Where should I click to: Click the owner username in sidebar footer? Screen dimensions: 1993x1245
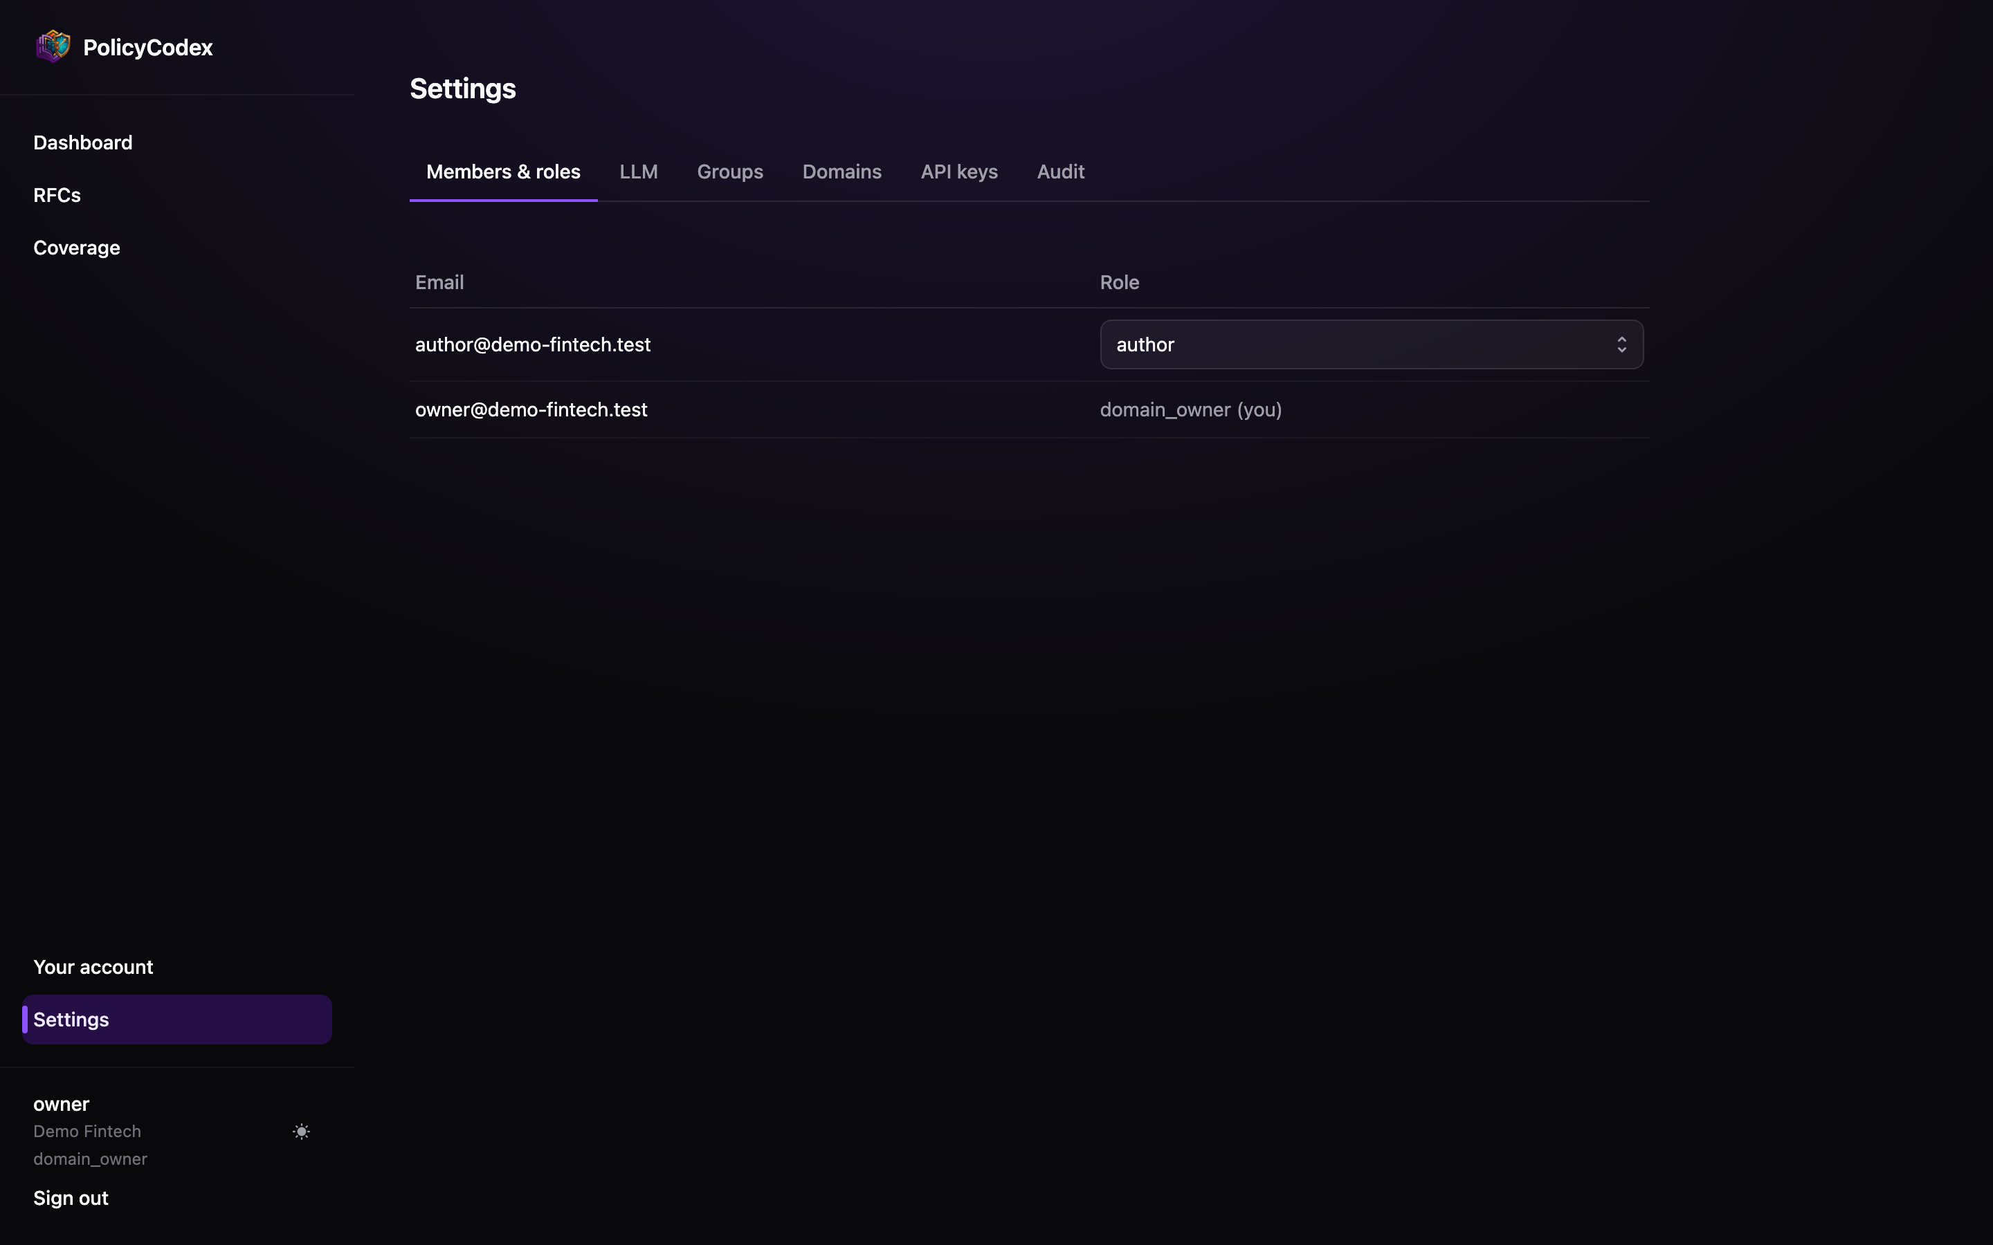pos(61,1104)
